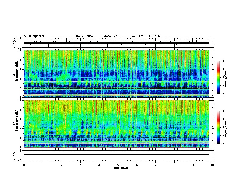
Task: Click the time axis tick label '9'
Action: coord(193,165)
